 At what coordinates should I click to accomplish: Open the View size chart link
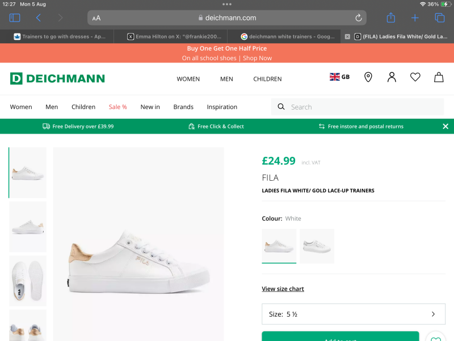[x=283, y=289]
